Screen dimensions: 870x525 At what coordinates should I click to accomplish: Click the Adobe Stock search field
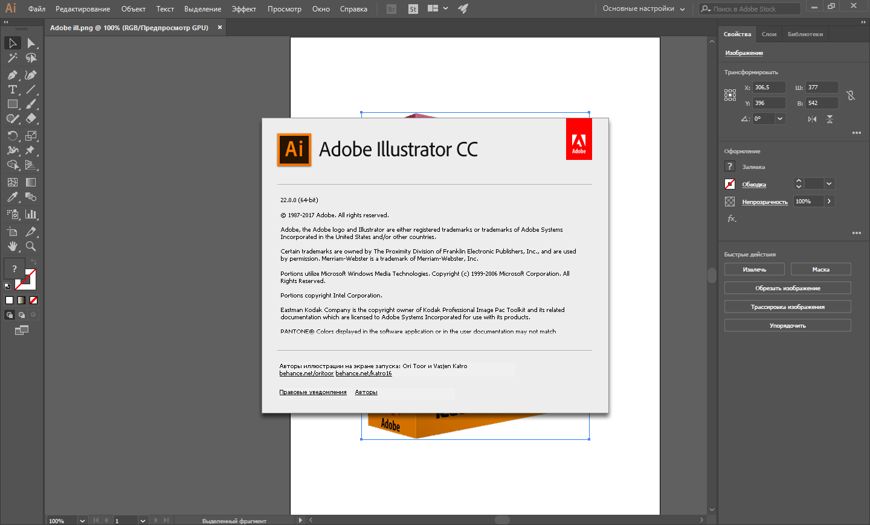[755, 9]
